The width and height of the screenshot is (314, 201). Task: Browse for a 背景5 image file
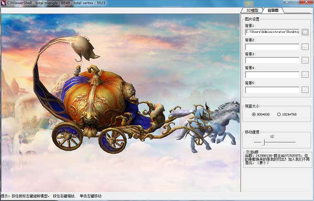coord(305,90)
